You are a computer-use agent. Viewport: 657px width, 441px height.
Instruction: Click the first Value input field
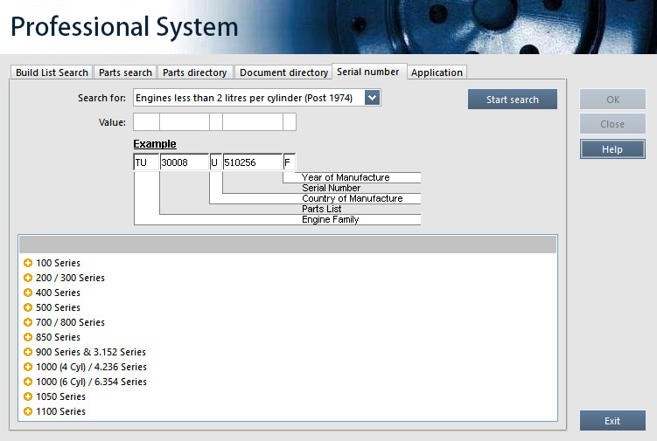[x=146, y=122]
